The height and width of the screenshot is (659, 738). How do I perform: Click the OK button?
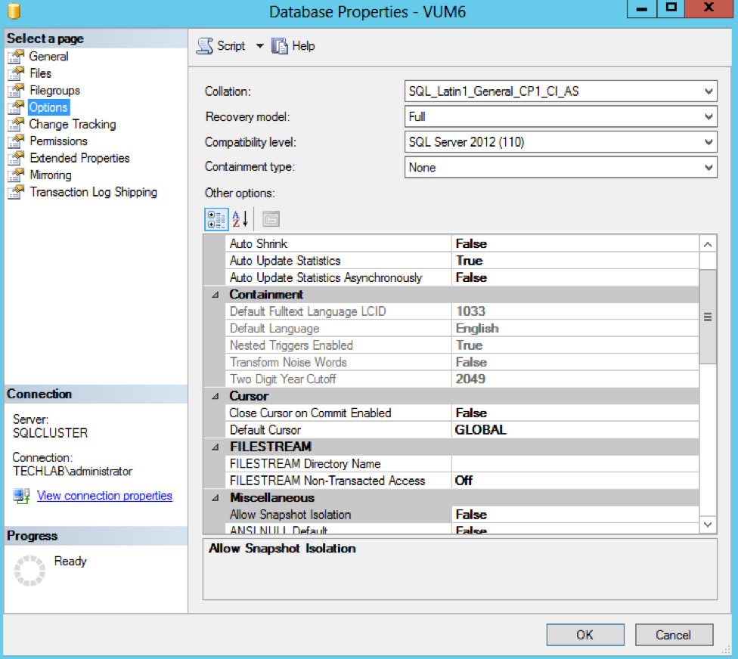click(585, 635)
